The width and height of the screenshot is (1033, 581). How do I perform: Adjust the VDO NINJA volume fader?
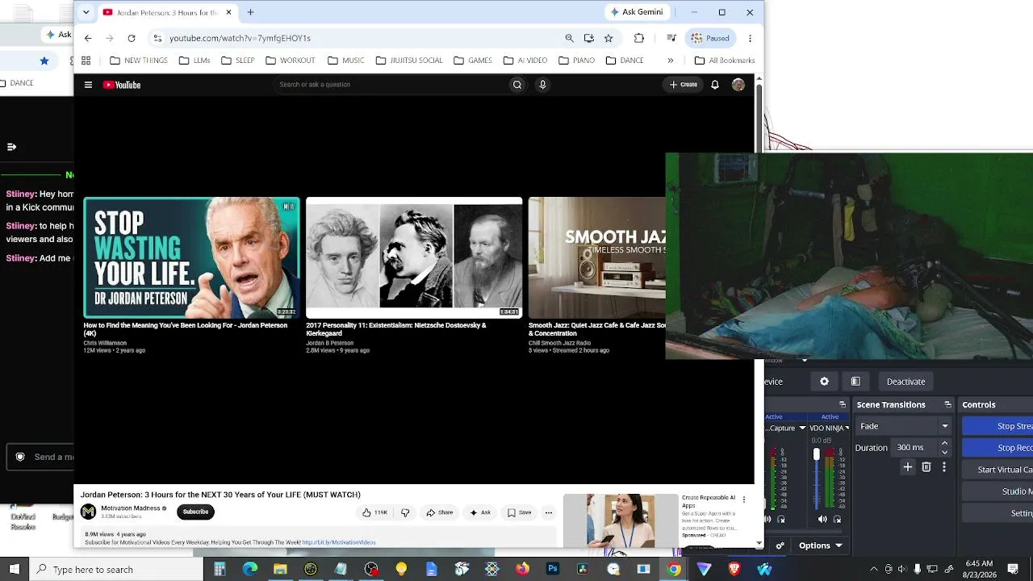pyautogui.click(x=816, y=455)
